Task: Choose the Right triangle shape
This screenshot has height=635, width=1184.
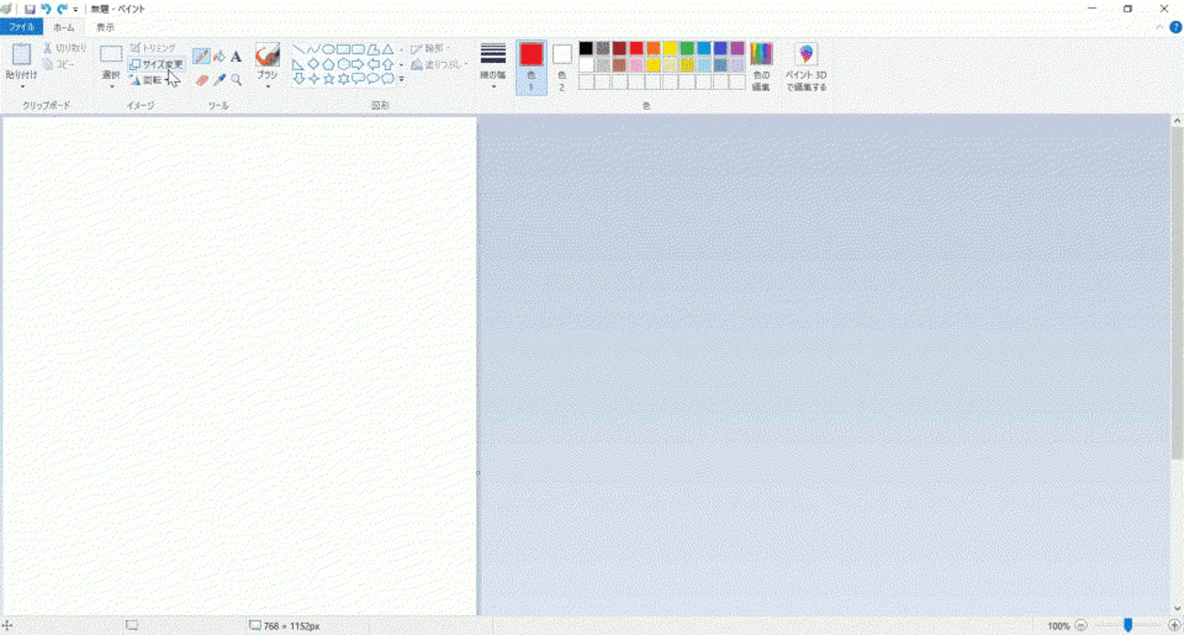Action: [x=298, y=65]
